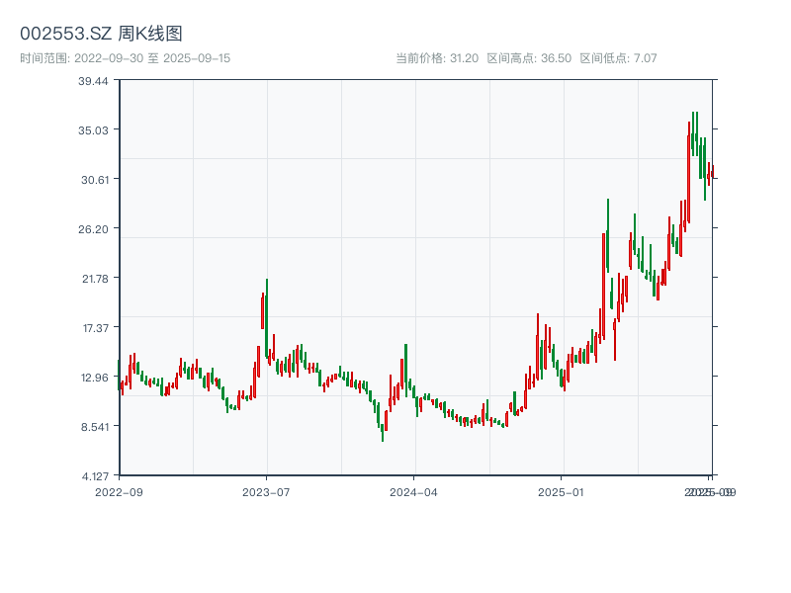
Task: Click y-axis label 8.541
Action: [95, 427]
